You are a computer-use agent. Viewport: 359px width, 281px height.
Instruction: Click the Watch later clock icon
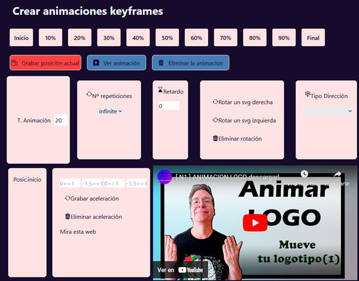pyautogui.click(x=305, y=174)
